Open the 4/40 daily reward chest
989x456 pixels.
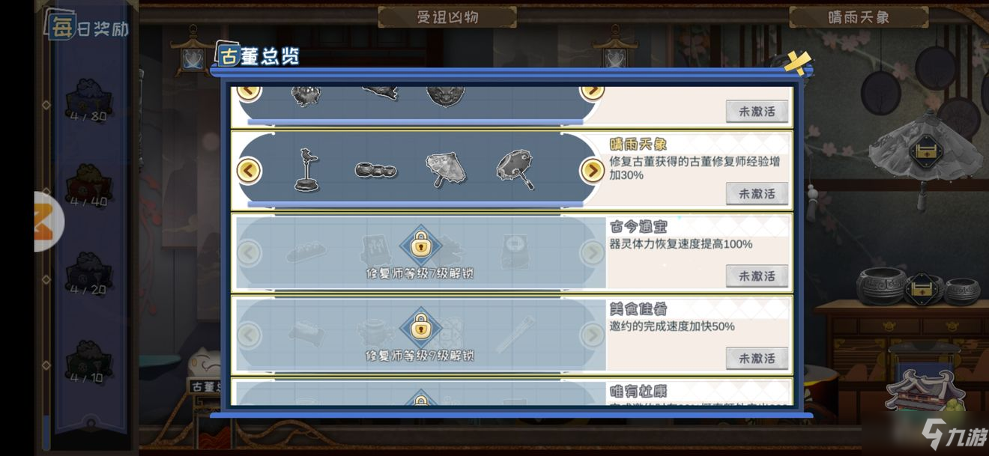88,186
